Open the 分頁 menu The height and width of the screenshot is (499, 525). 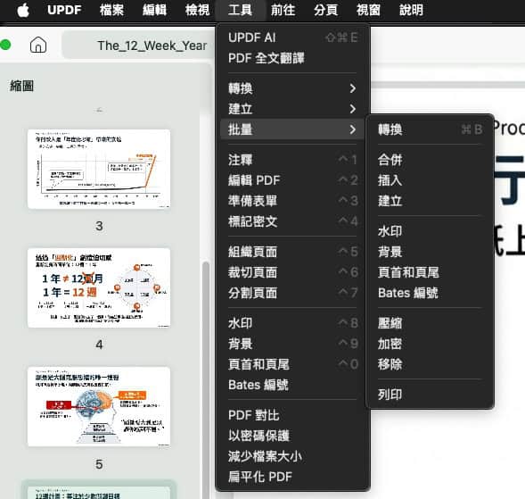pos(325,10)
